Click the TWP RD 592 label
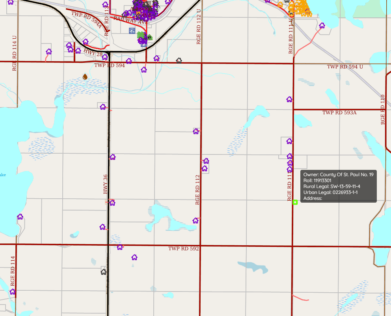The image size is (391, 316). tap(184, 248)
